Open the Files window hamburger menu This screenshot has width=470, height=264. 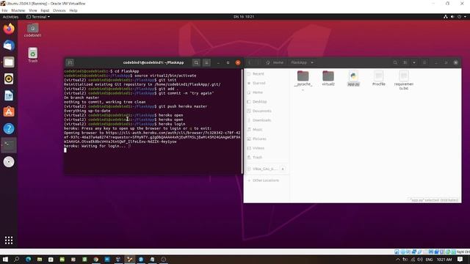(x=424, y=62)
